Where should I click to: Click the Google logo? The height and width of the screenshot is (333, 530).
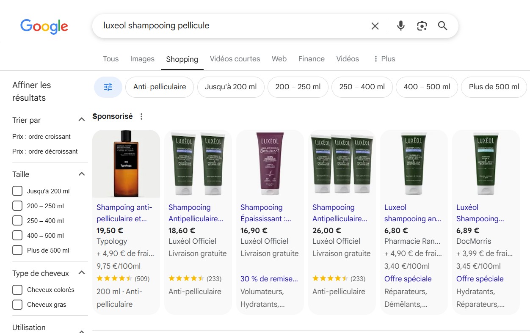tap(44, 26)
